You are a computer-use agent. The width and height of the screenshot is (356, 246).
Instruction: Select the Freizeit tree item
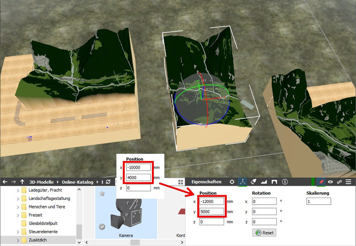(x=36, y=215)
